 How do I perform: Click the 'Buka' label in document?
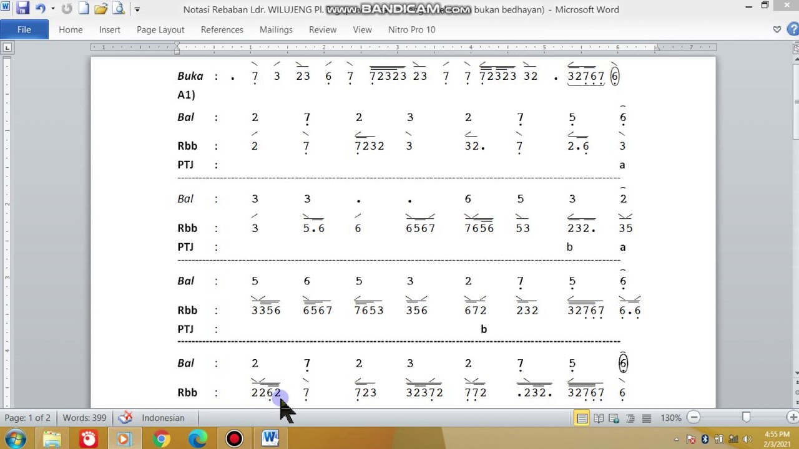(x=190, y=76)
